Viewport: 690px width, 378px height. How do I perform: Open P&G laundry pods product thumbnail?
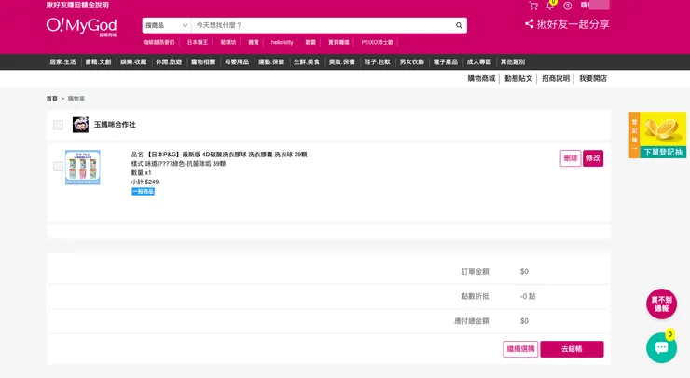pos(83,168)
